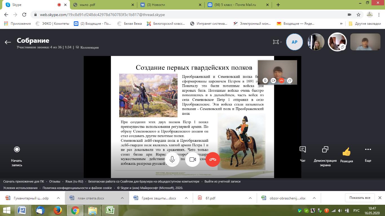Screen dimensions: 385x216
Task: Open the Chat panel icon
Action: 302,150
